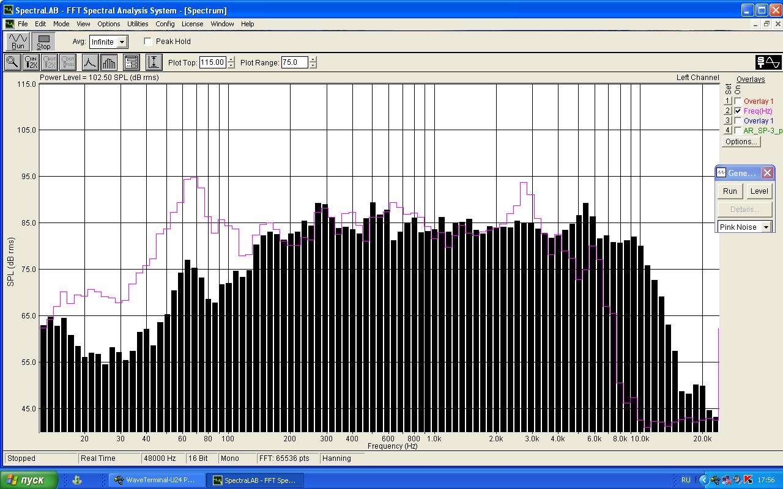This screenshot has width=783, height=489.
Task: Switch to line graph plot view
Action: 90,62
